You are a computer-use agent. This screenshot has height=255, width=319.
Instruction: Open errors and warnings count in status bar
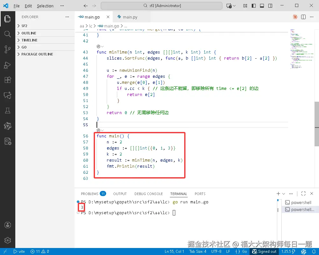(40, 251)
